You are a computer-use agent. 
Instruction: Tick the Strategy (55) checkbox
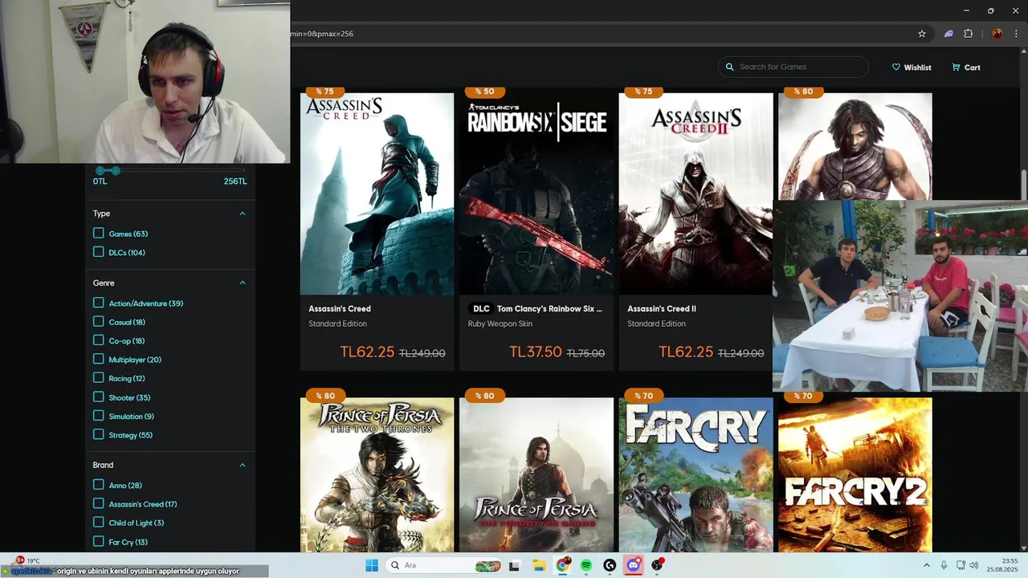pos(99,434)
